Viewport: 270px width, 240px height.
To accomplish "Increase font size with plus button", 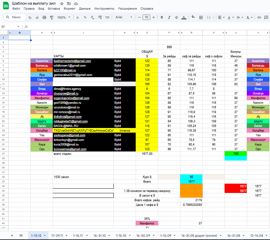I will [x=154, y=17].
